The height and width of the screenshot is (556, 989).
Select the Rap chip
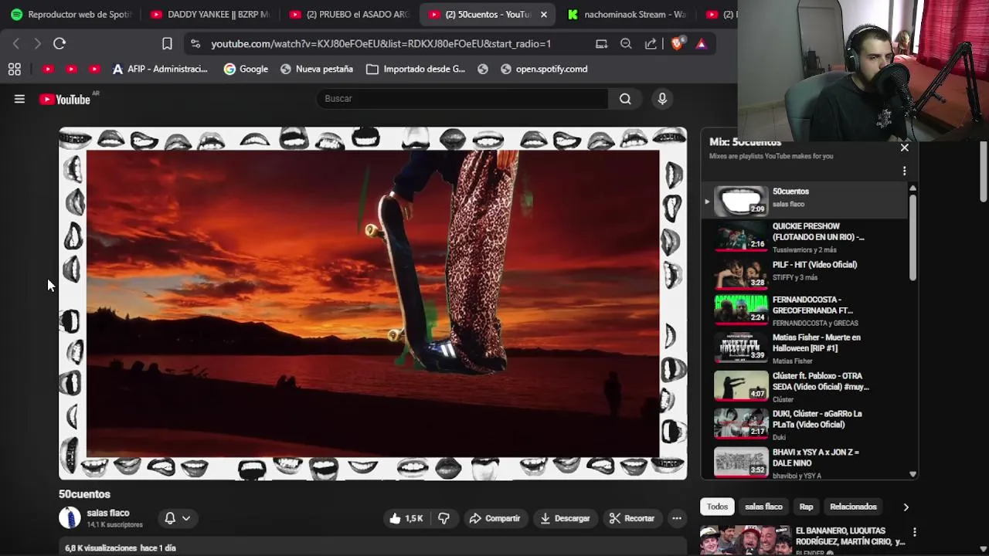click(806, 507)
